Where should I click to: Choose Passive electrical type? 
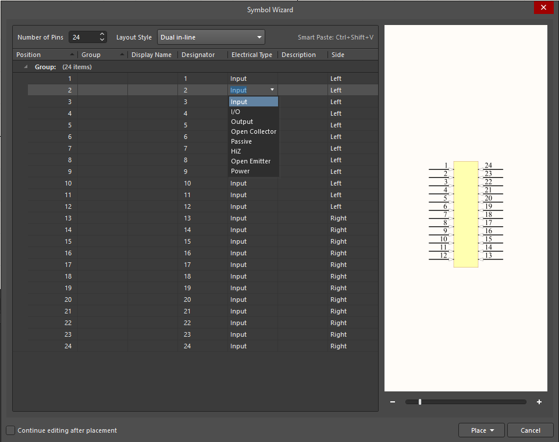point(254,141)
